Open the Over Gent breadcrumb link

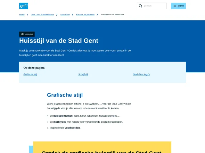65,15
